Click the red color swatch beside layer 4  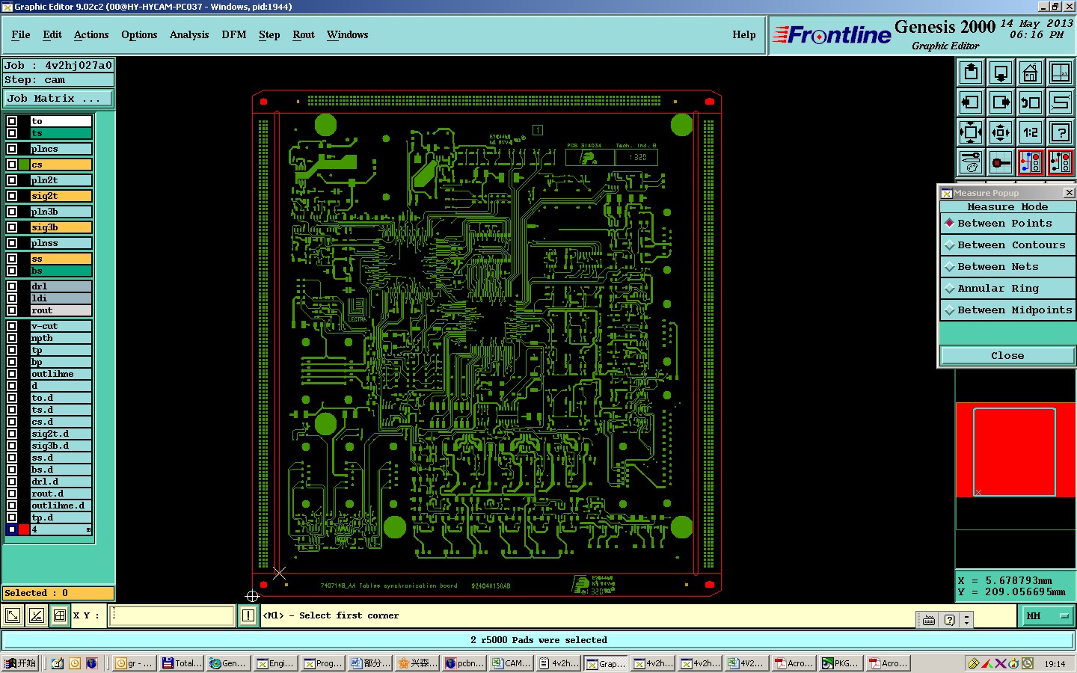pos(24,529)
